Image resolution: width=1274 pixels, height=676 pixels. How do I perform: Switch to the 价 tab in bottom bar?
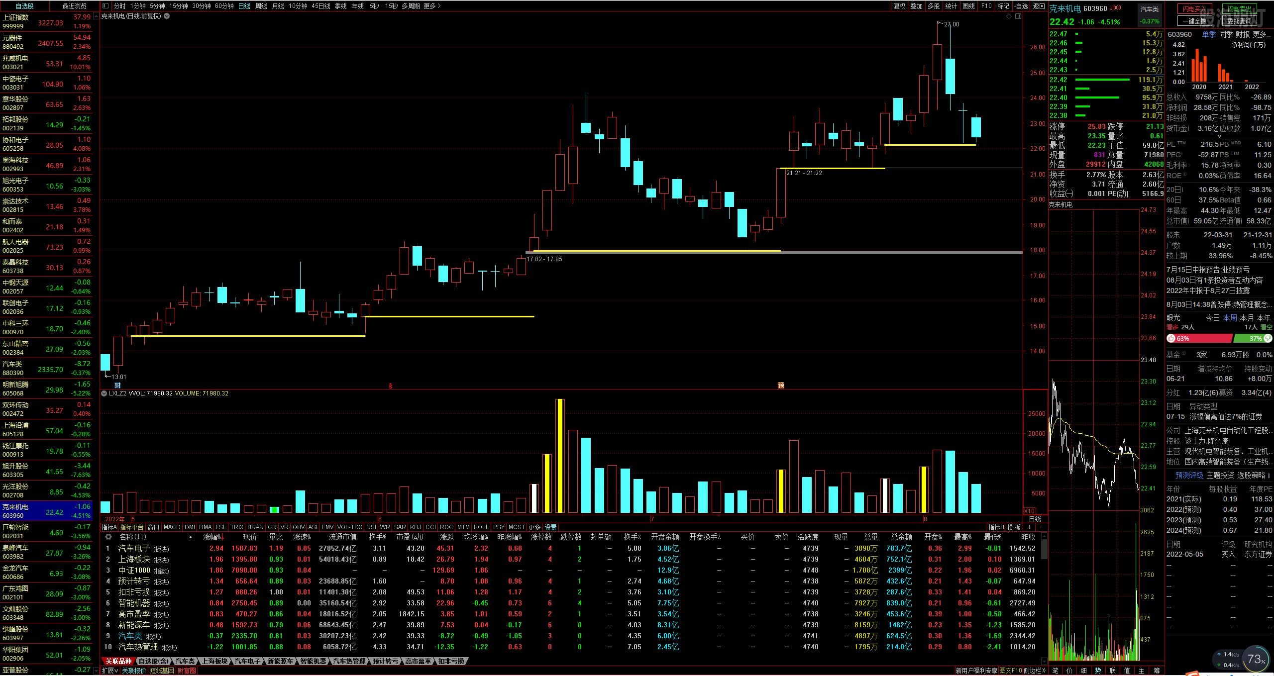[1069, 671]
